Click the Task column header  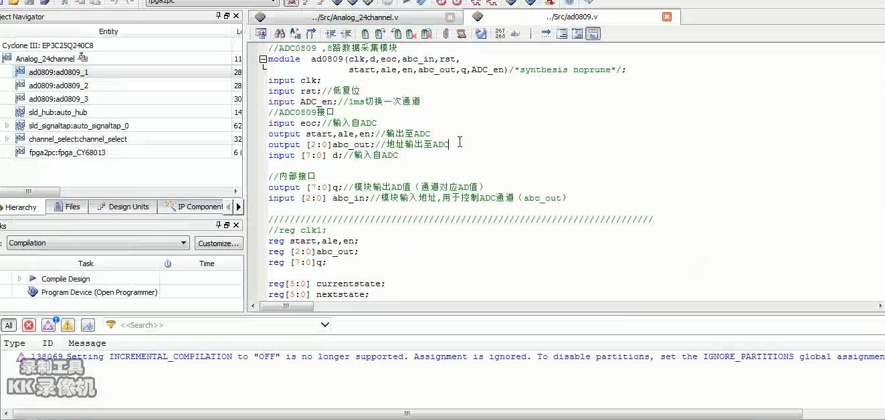(x=86, y=264)
